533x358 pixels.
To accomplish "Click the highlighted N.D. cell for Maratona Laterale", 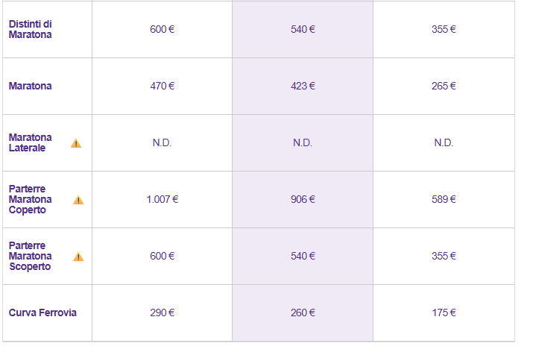I will coord(303,142).
